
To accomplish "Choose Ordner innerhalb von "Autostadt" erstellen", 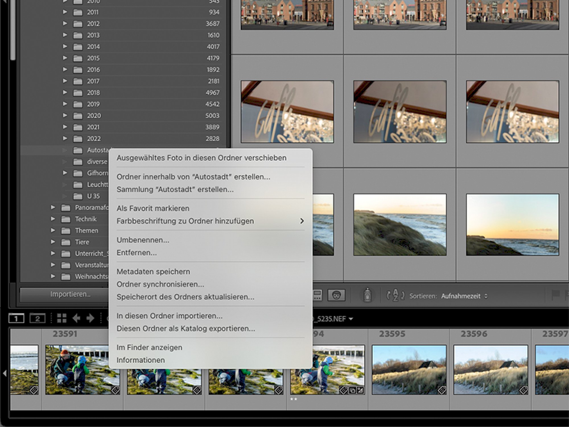I will 211,177.
